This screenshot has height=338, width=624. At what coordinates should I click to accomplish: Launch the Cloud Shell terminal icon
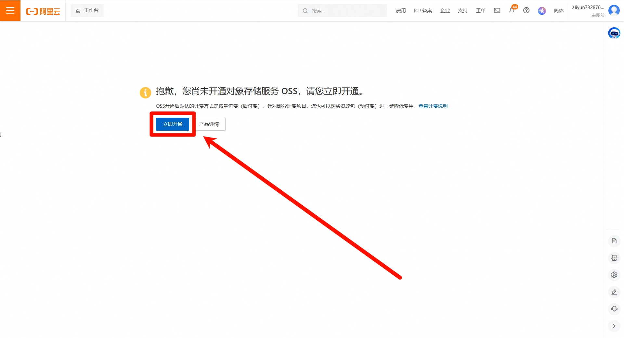(x=497, y=10)
